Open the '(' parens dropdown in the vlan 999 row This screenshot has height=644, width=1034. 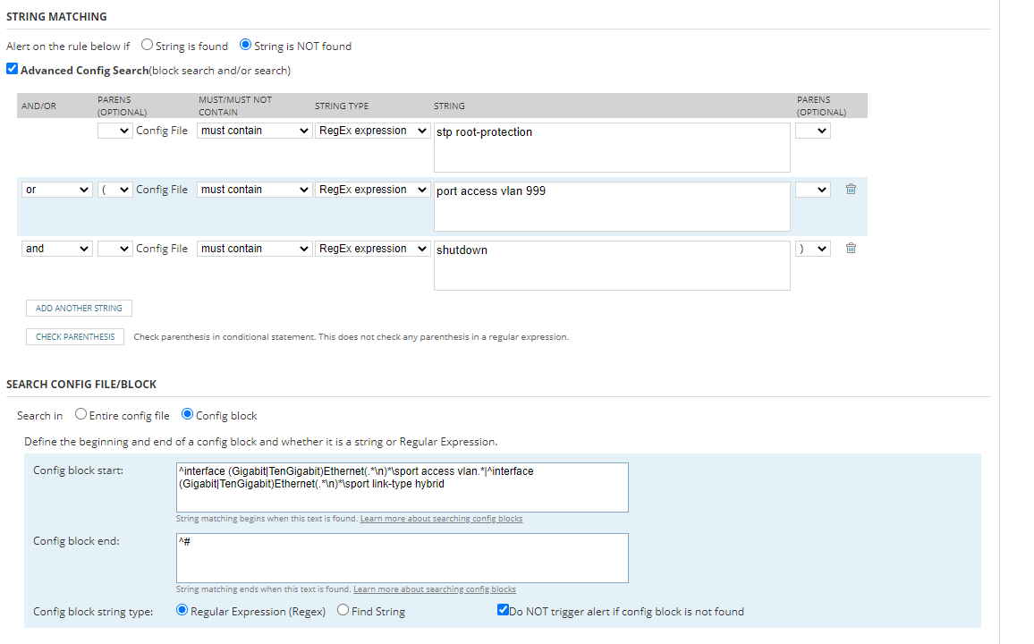114,190
